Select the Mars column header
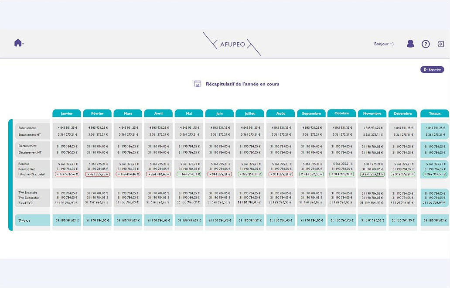 pyautogui.click(x=128, y=113)
